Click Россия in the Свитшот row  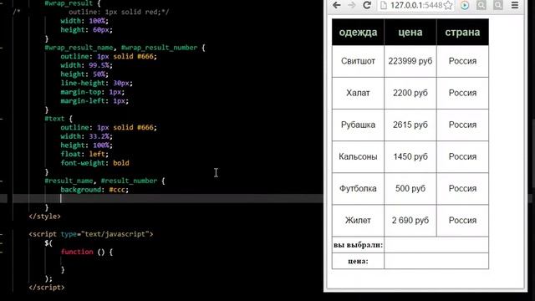[x=462, y=61]
